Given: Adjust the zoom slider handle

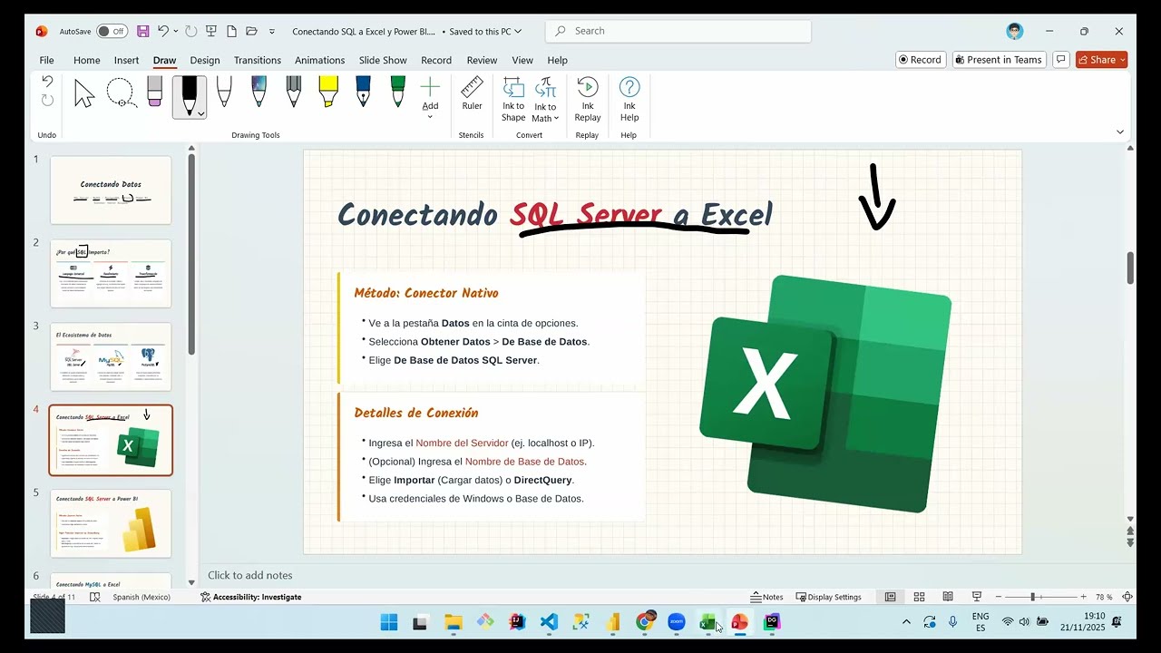Looking at the screenshot, I should coord(1032,597).
